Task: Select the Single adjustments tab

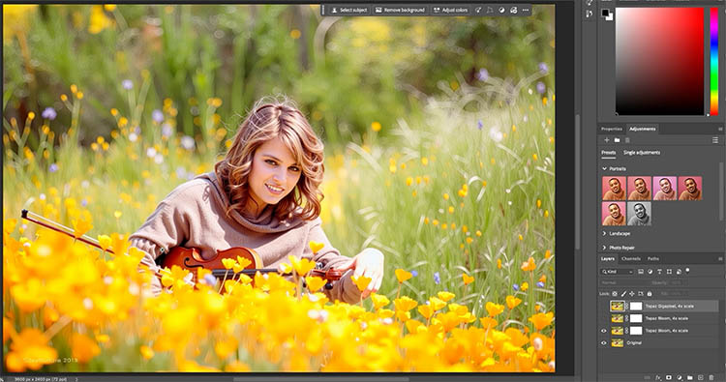Action: [x=642, y=153]
